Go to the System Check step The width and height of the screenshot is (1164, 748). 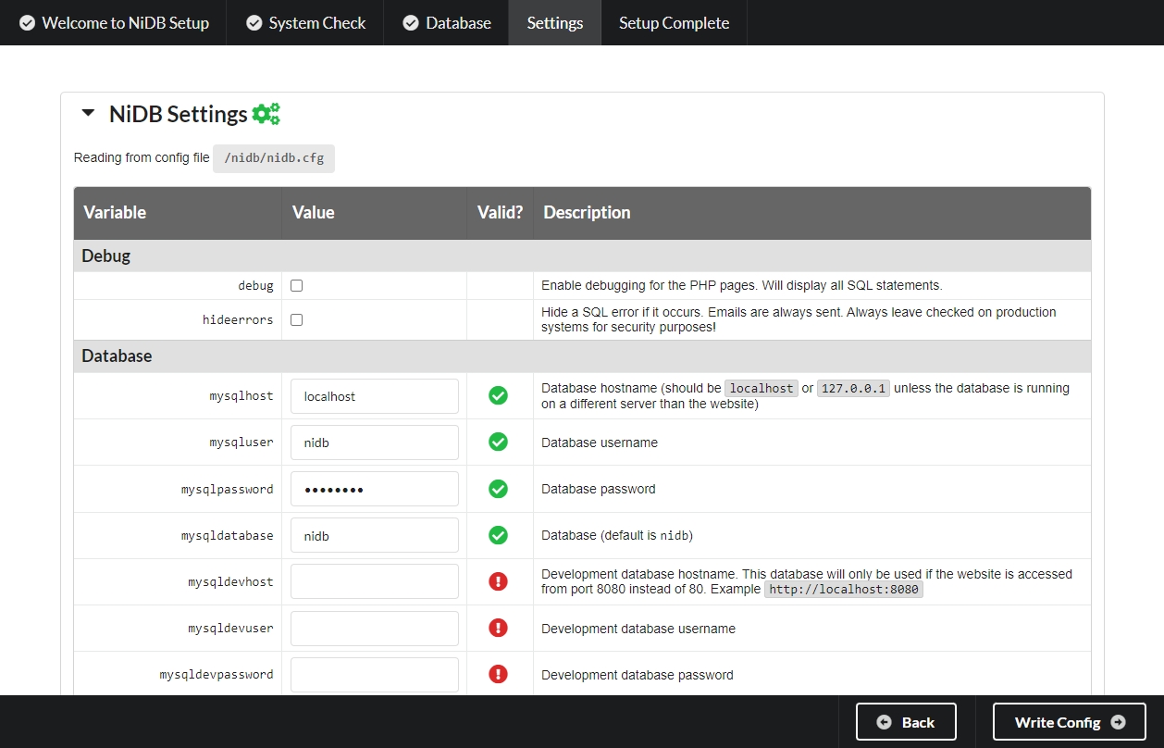[306, 23]
